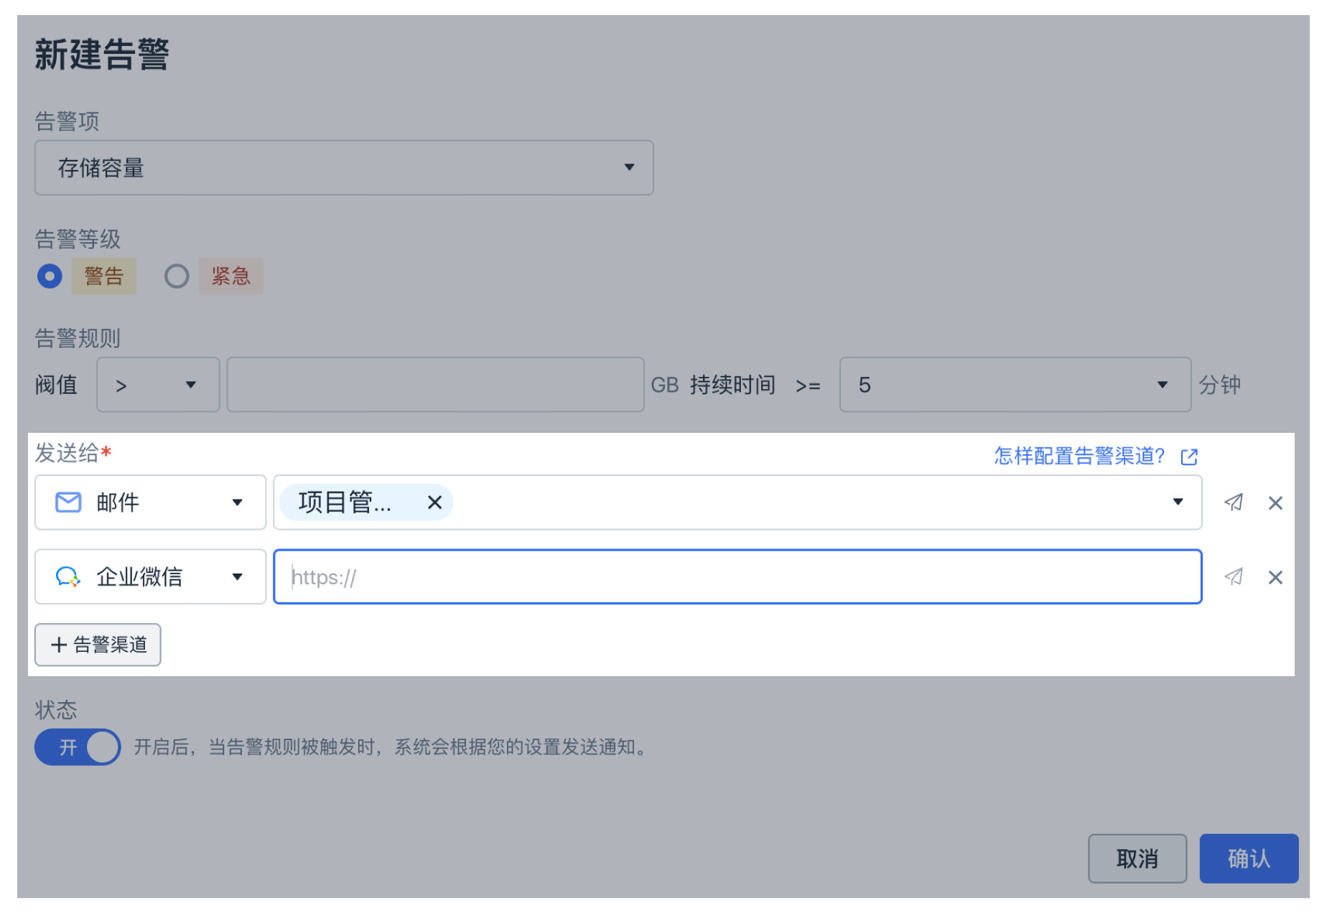Open the threshold comparison operator dropdown
Image resolution: width=1327 pixels, height=913 pixels.
(x=158, y=385)
